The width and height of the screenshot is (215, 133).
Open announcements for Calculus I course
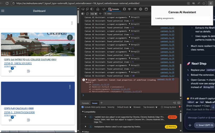[10, 120]
